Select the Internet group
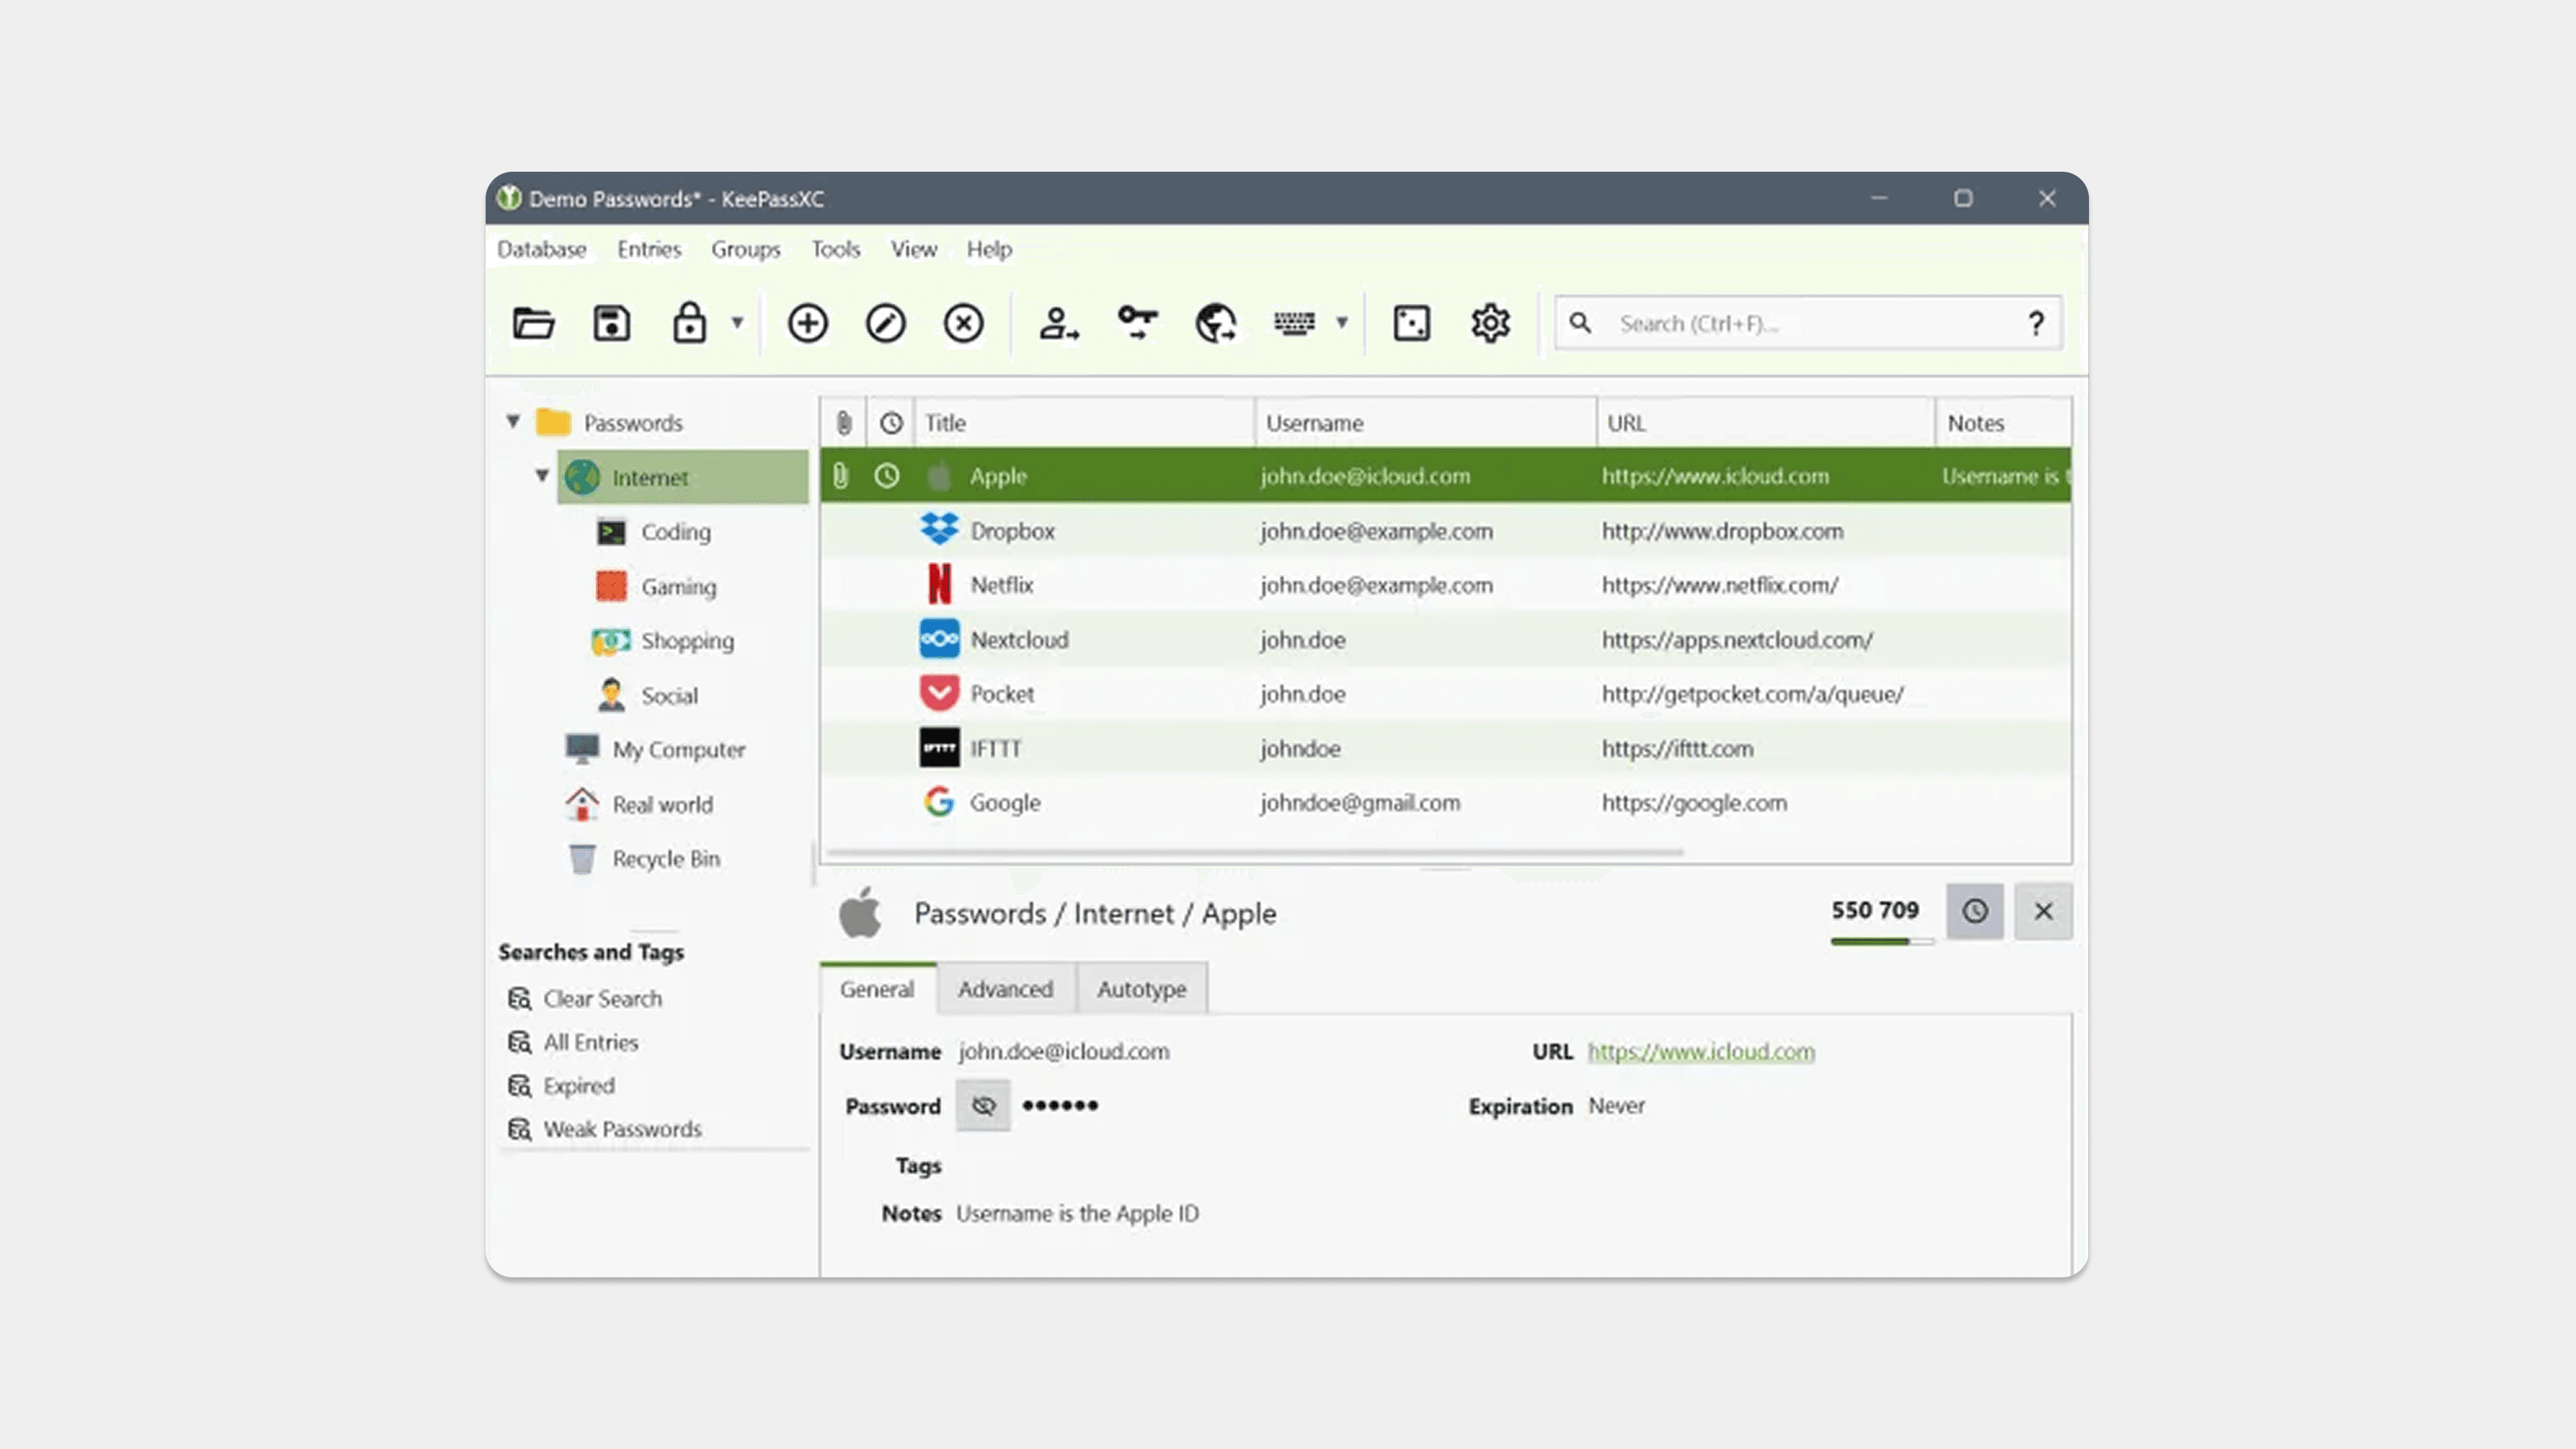This screenshot has width=2576, height=1449. (683, 477)
